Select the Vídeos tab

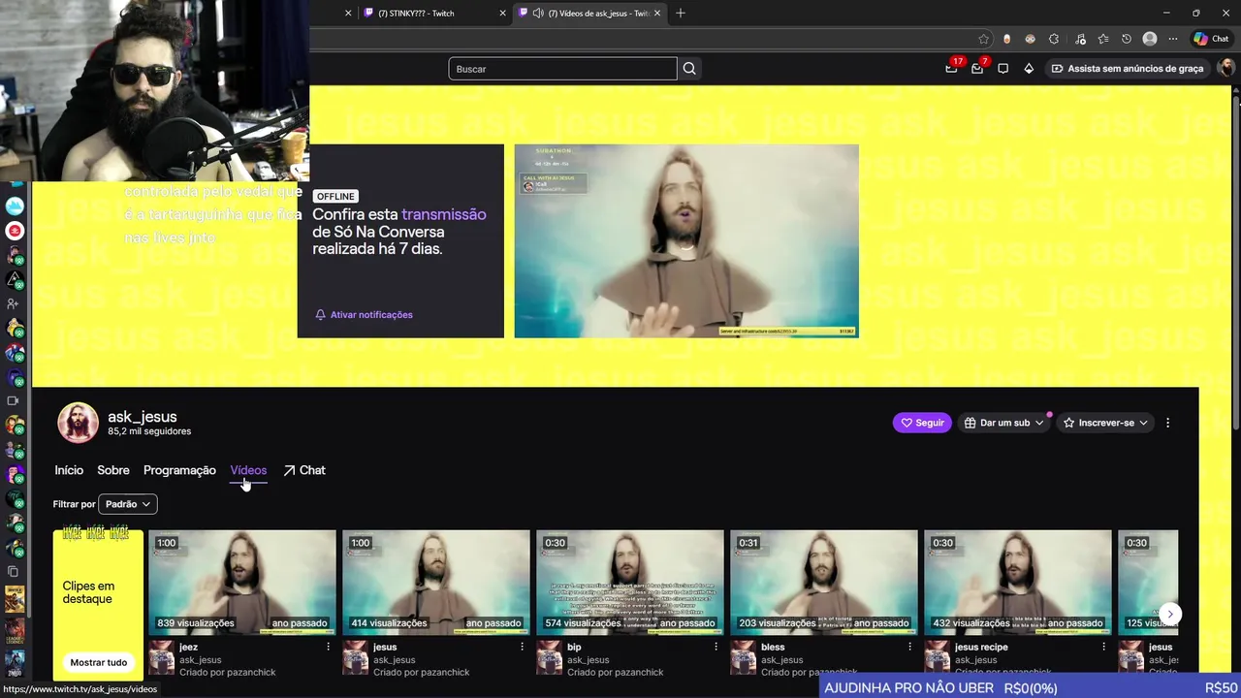point(248,470)
